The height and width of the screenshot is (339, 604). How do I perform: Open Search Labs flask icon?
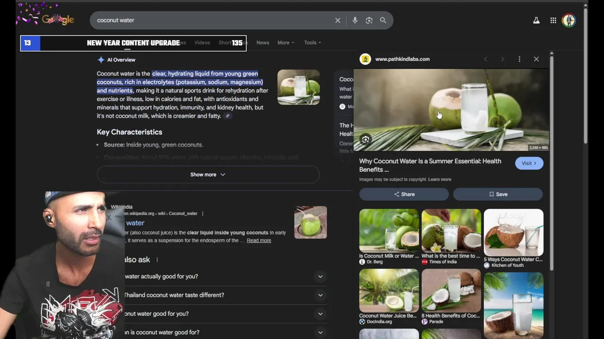(536, 21)
